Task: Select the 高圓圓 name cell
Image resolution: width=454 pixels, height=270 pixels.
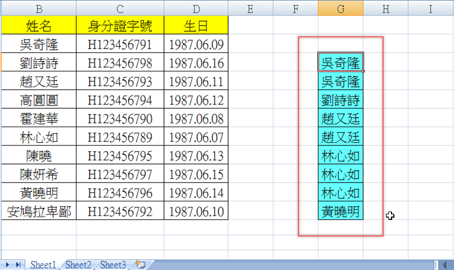Action: pyautogui.click(x=39, y=100)
